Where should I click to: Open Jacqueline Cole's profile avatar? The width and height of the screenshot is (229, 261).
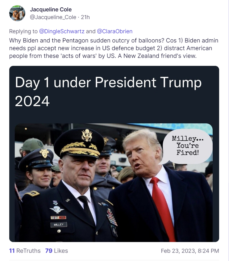click(17, 13)
